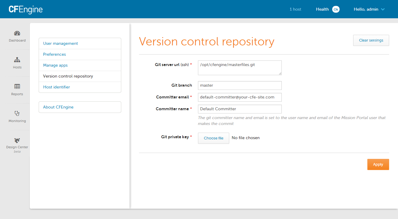Image resolution: width=398 pixels, height=219 pixels.
Task: Click the 'Git branch' label
Action: (182, 85)
